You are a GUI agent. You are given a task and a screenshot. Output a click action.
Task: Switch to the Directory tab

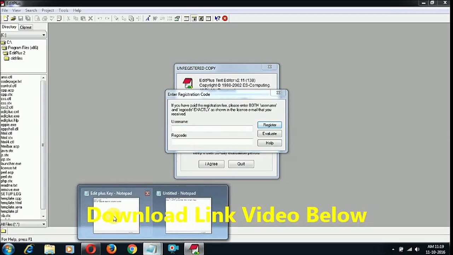click(9, 27)
